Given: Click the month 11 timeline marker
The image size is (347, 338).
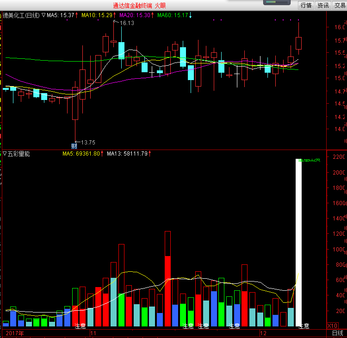Looking at the screenshot, I should click(x=93, y=333).
